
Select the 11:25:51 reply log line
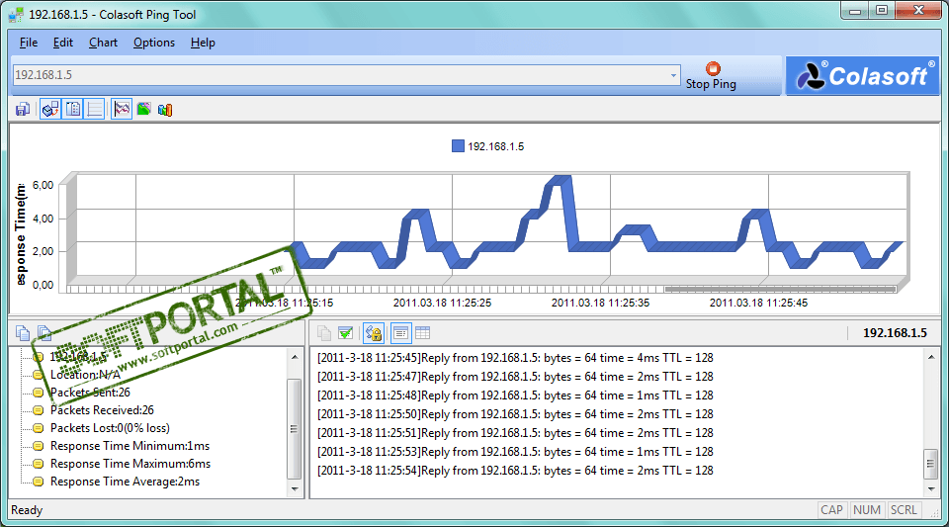pyautogui.click(x=515, y=433)
